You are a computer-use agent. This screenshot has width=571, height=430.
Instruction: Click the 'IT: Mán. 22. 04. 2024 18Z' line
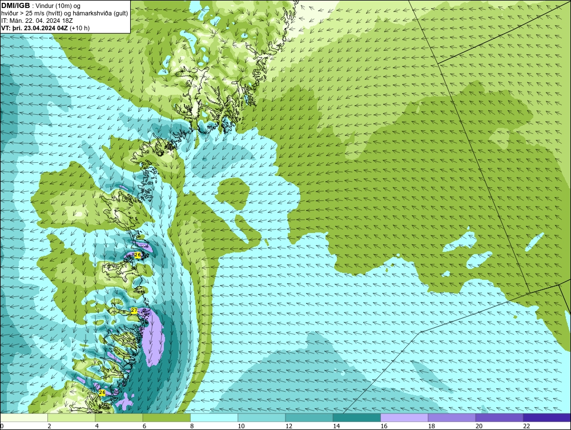tap(37, 21)
